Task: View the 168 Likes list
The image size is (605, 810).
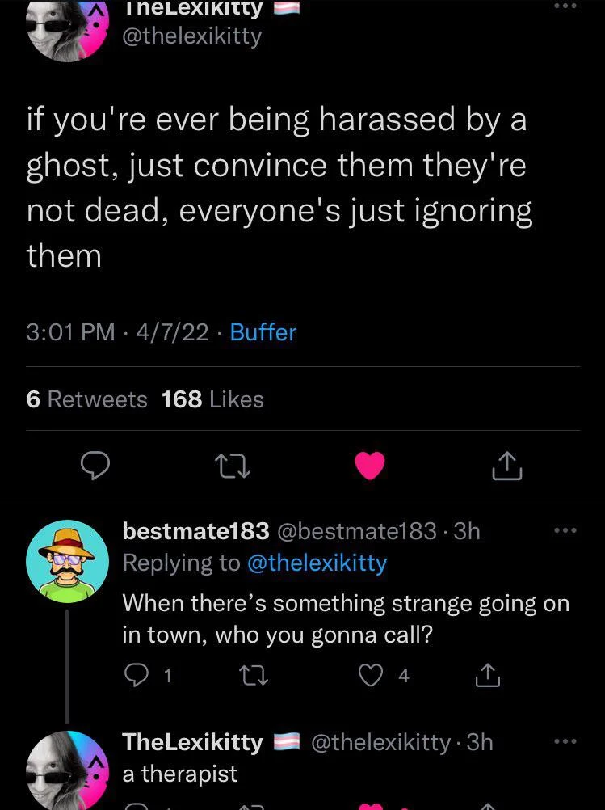Action: pyautogui.click(x=212, y=399)
